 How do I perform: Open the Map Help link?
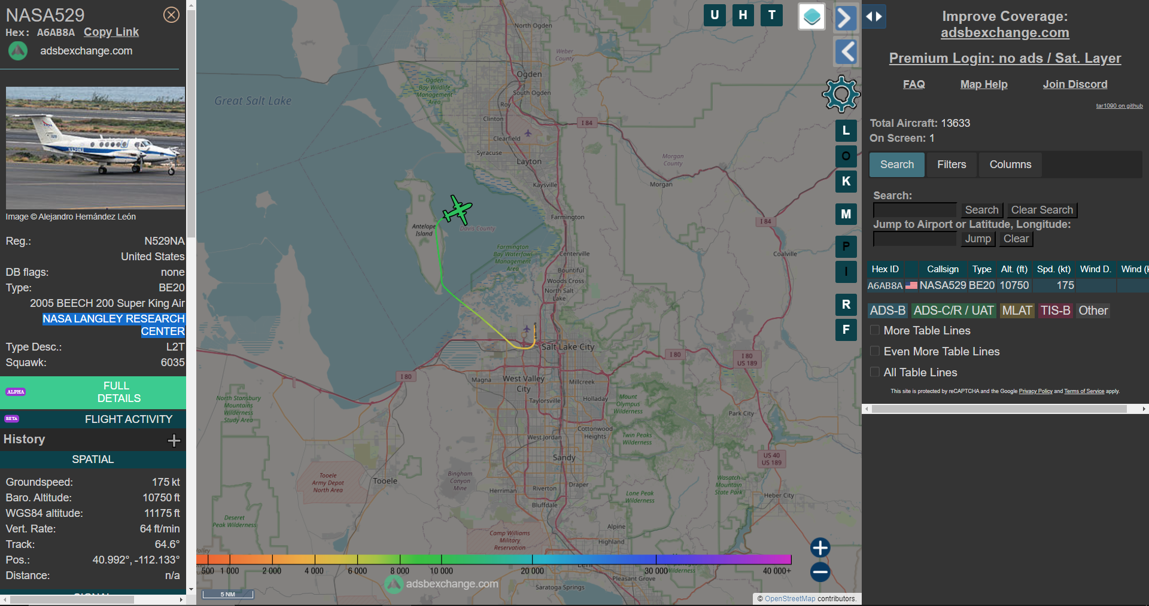click(x=984, y=84)
